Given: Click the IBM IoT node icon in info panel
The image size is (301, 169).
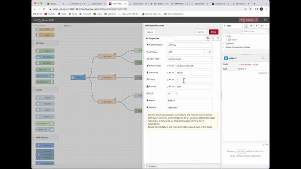Looking at the screenshot, I should tap(226, 58).
